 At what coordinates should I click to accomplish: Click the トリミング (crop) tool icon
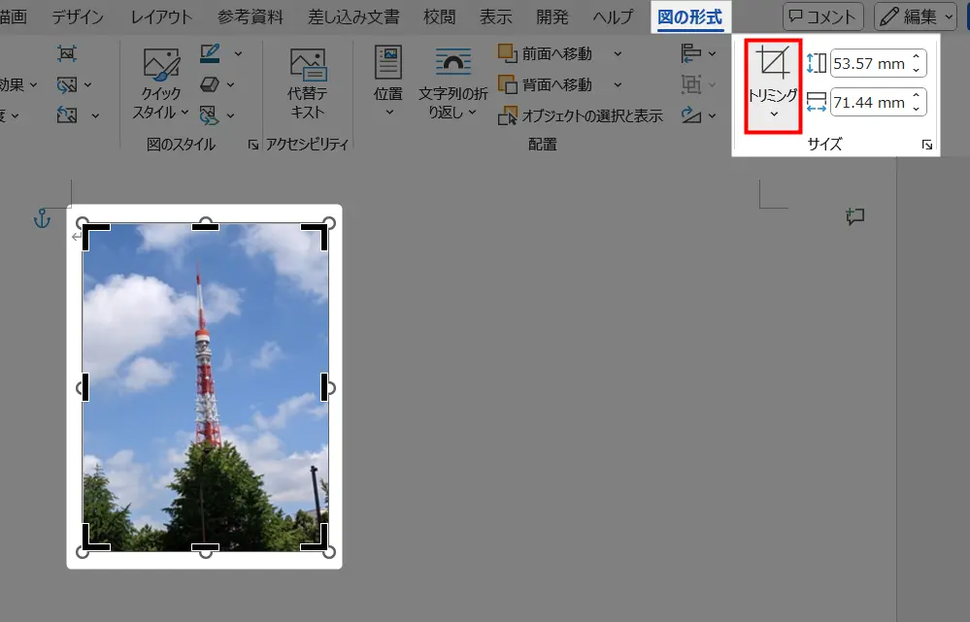(772, 63)
